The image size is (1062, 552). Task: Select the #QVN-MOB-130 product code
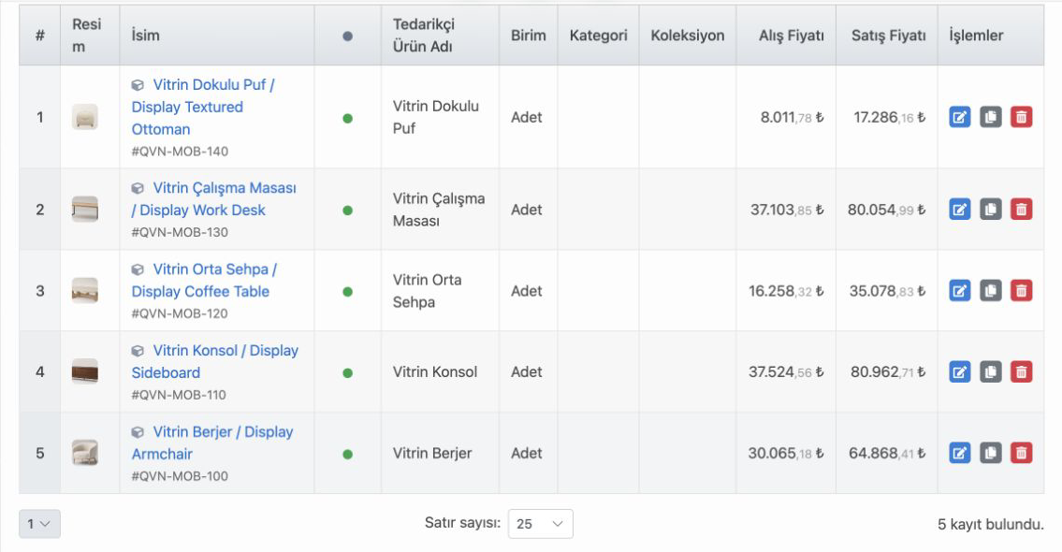coord(180,232)
